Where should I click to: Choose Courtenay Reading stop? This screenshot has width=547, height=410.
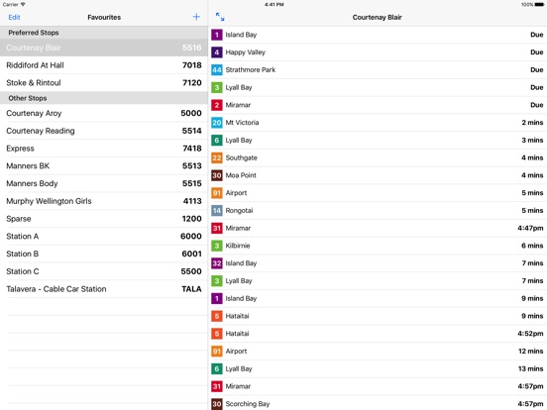pos(104,131)
